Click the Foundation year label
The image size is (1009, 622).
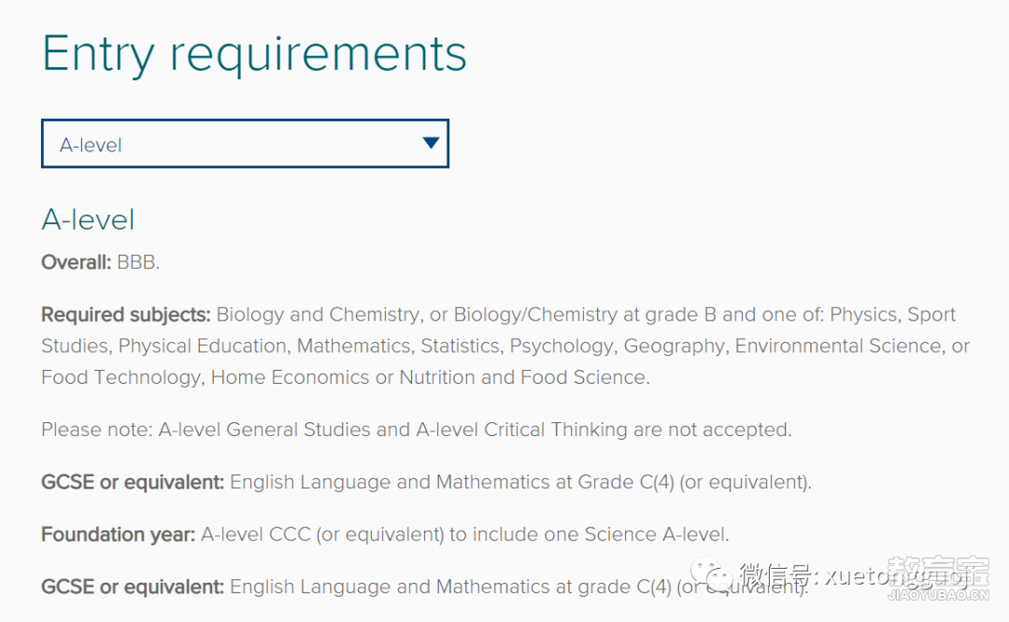[119, 534]
